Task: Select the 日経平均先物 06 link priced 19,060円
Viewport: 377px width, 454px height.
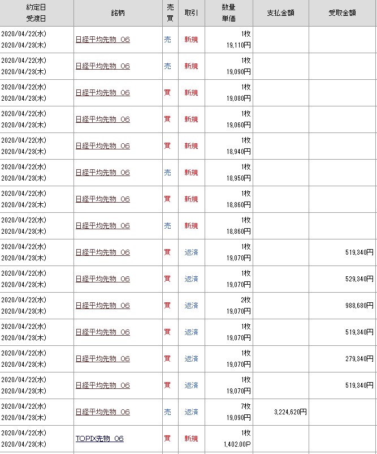Action: click(x=102, y=119)
